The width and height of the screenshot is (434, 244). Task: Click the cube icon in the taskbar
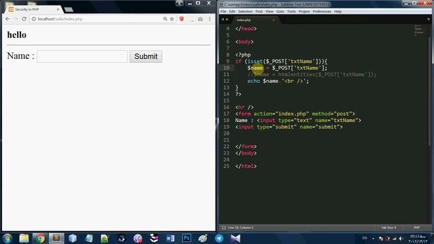[73, 238]
